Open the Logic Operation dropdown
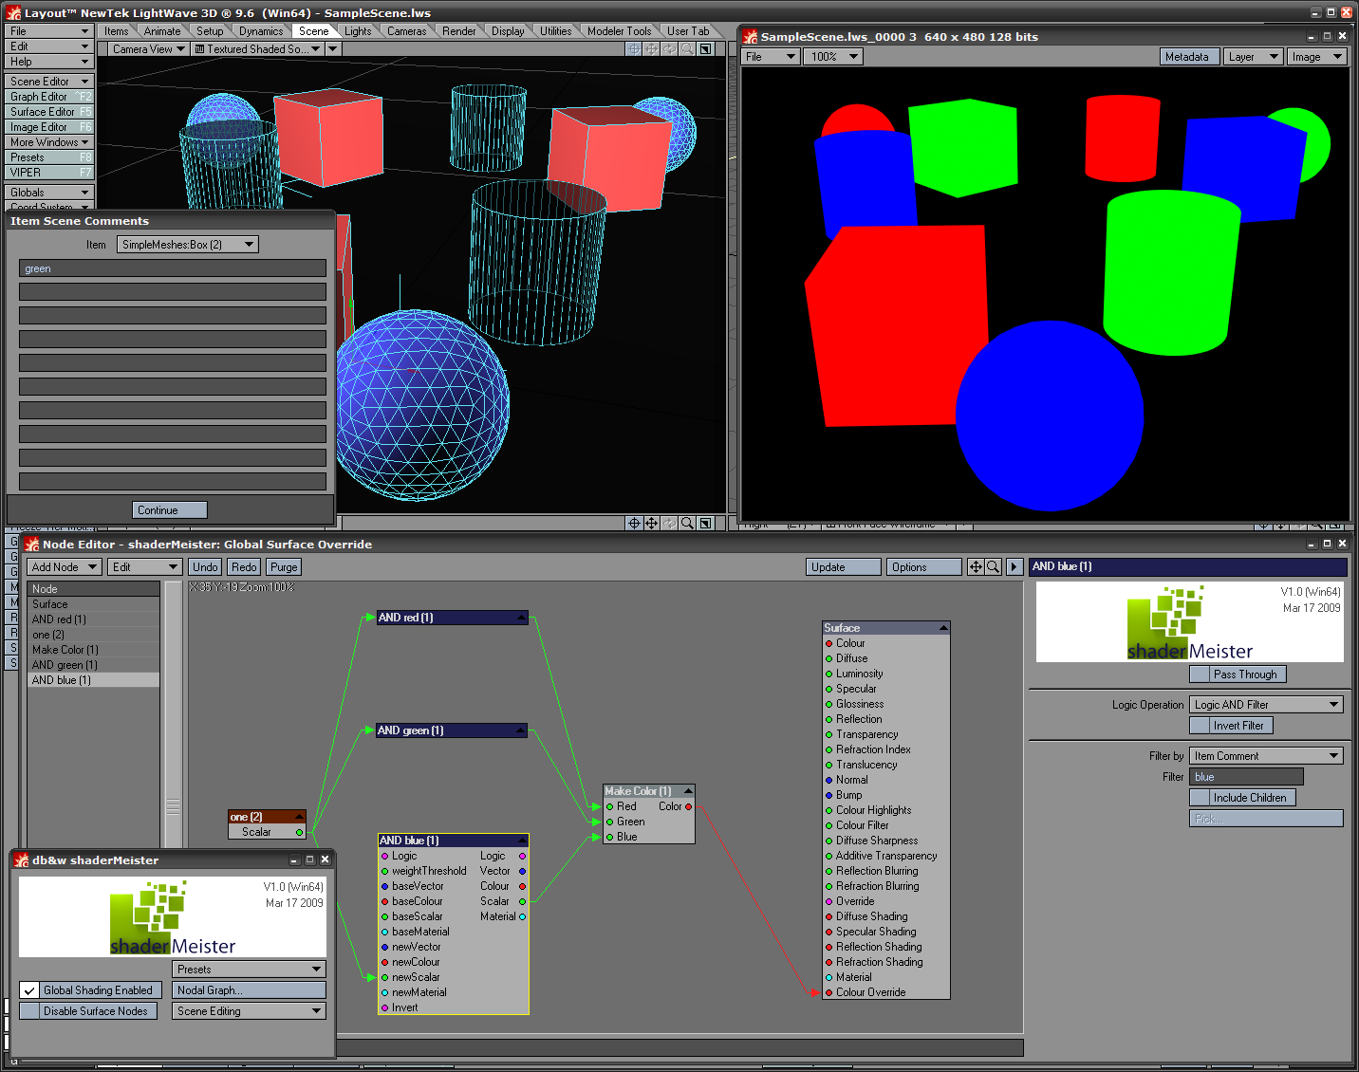The height and width of the screenshot is (1072, 1359). click(1266, 705)
